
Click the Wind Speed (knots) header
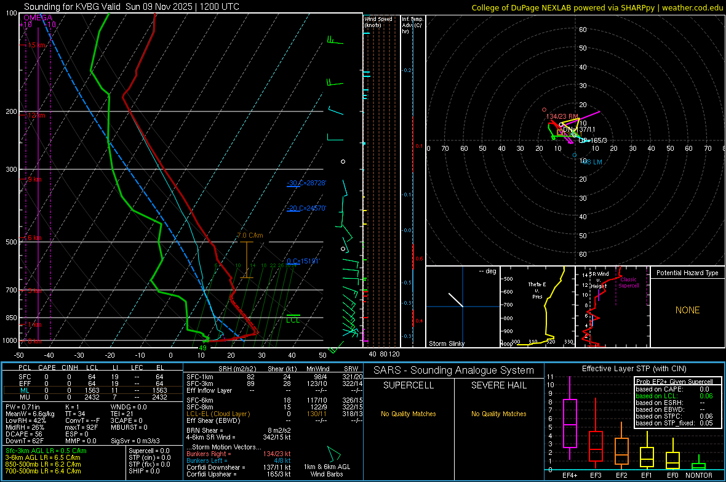click(x=378, y=22)
